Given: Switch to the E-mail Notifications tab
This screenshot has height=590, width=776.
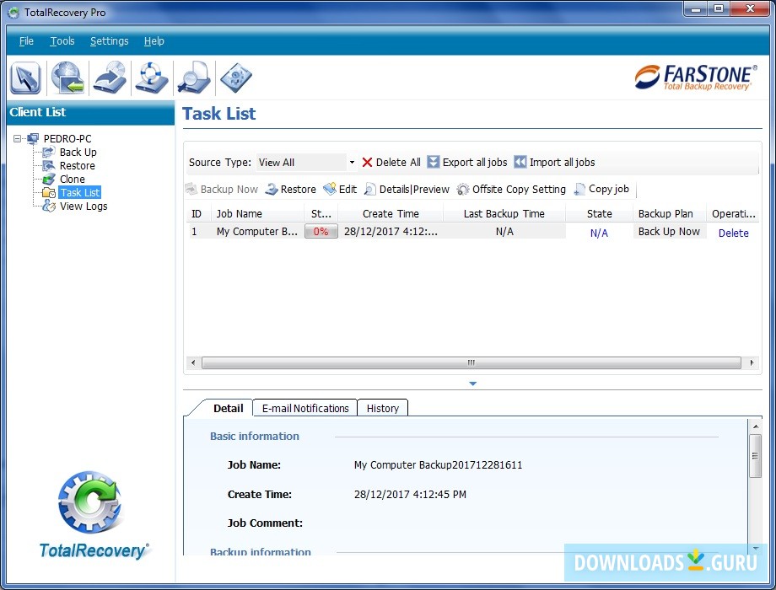Looking at the screenshot, I should click(304, 408).
